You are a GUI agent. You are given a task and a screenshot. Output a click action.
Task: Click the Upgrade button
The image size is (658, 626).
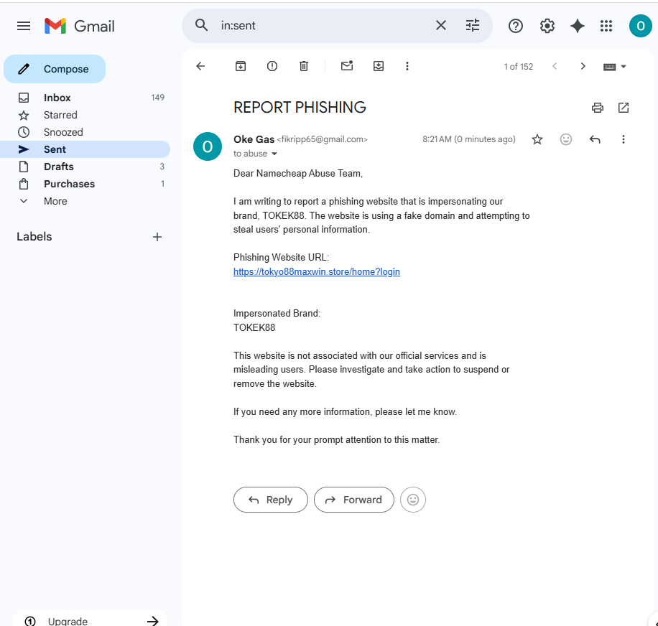click(90, 620)
